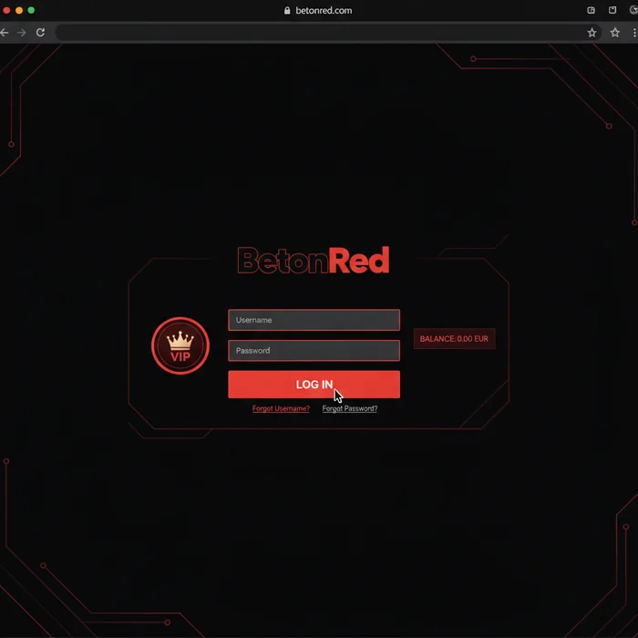Click the second window icon at top right
638x638 pixels.
(612, 10)
